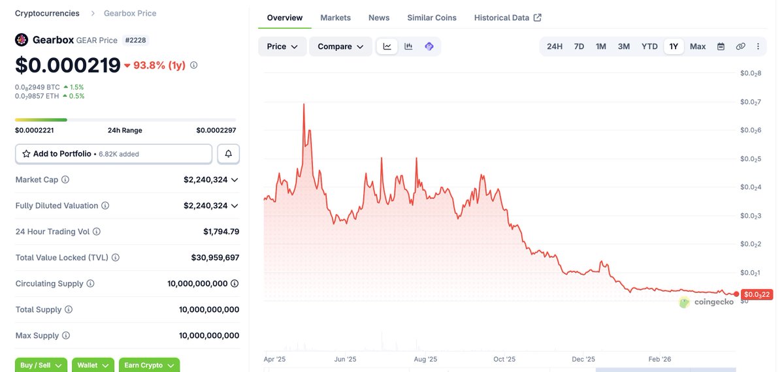Screen dimensions: 784x372
Task: Open Wallet dropdown
Action: pyautogui.click(x=93, y=365)
